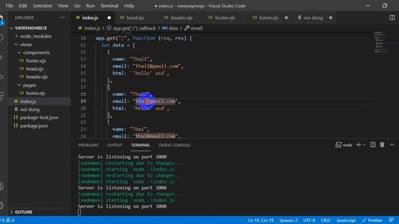
Task: Click the unsaved dot on noi dung tab
Action: [330, 18]
